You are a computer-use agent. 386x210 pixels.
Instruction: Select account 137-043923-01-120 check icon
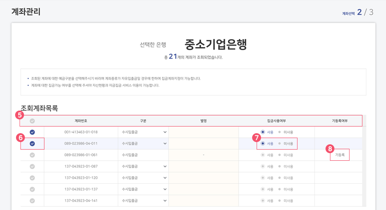coord(32,178)
